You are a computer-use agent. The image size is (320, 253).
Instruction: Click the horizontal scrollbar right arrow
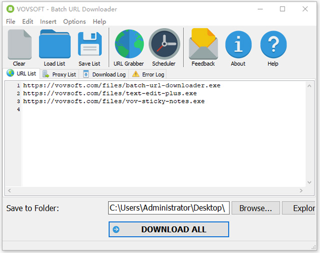coord(301,191)
